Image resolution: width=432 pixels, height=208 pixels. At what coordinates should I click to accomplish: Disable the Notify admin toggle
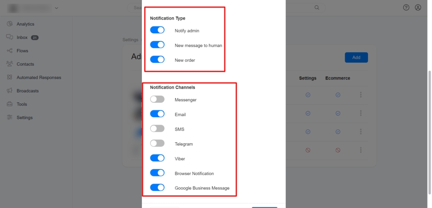(x=157, y=30)
